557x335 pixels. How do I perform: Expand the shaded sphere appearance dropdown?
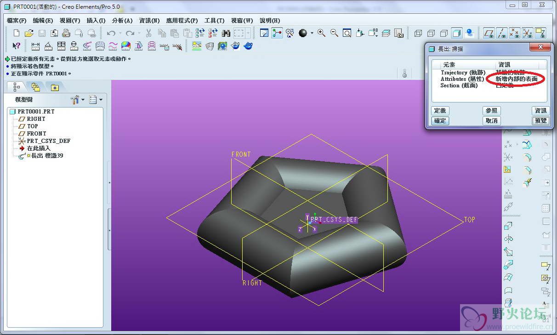[x=312, y=33]
